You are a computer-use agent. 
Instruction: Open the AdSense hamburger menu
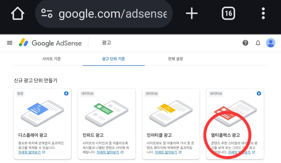click(x=10, y=43)
